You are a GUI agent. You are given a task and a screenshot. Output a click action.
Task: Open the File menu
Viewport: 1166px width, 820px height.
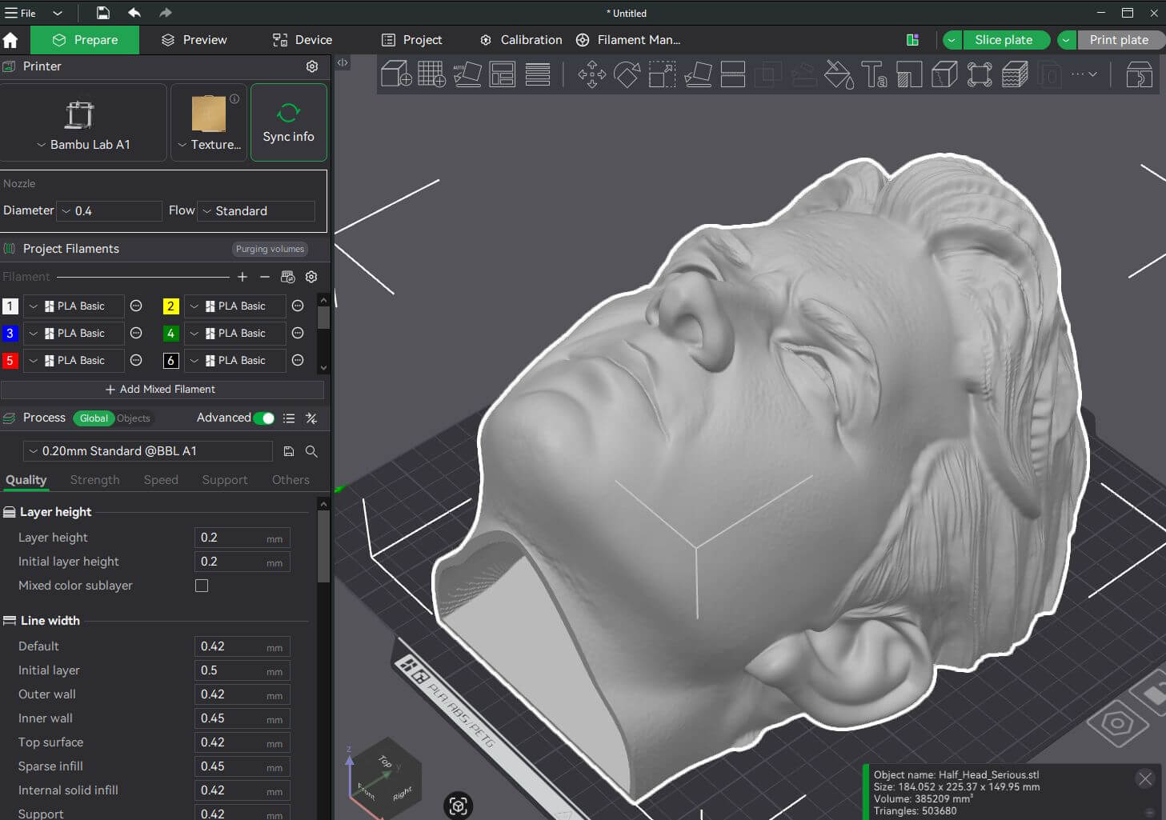[22, 13]
